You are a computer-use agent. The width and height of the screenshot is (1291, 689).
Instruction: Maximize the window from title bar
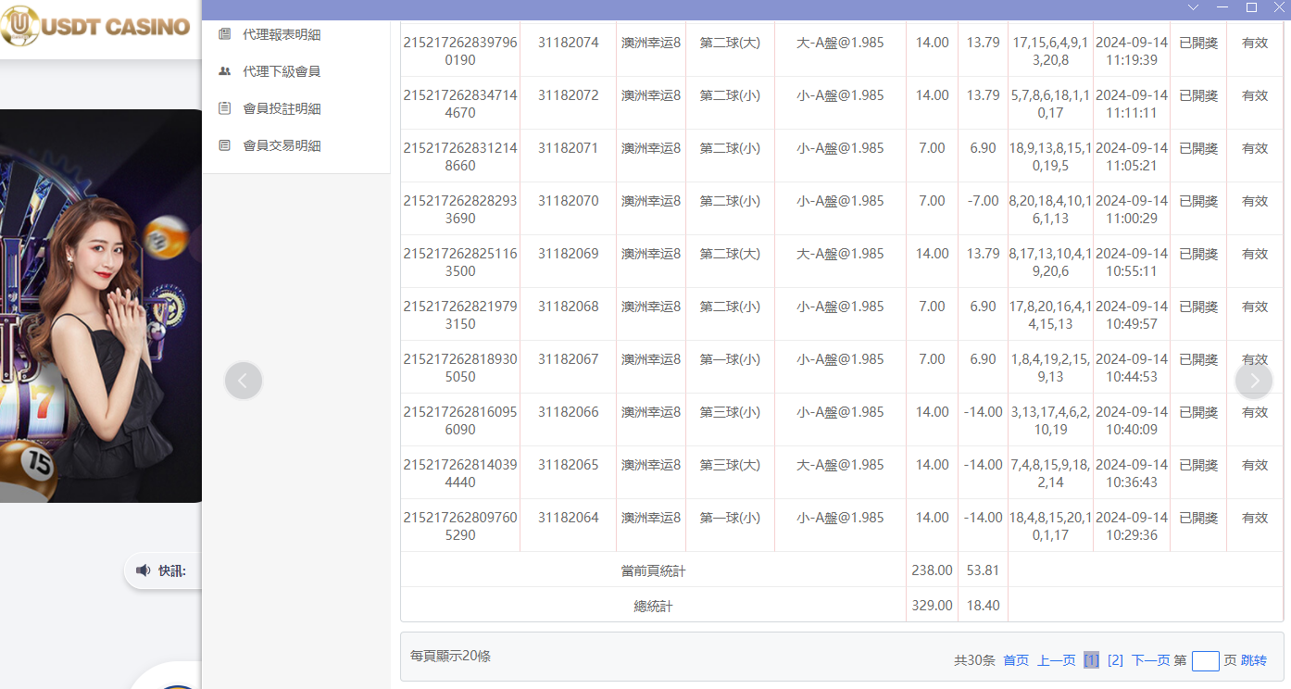click(x=1251, y=7)
